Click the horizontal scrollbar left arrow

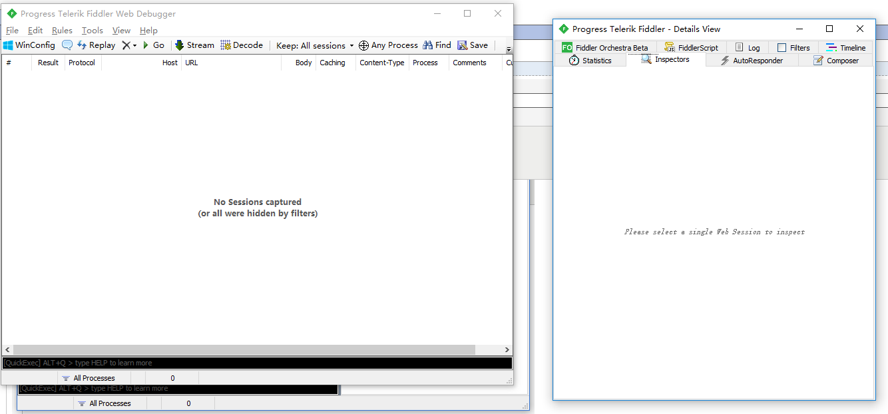[x=7, y=350]
